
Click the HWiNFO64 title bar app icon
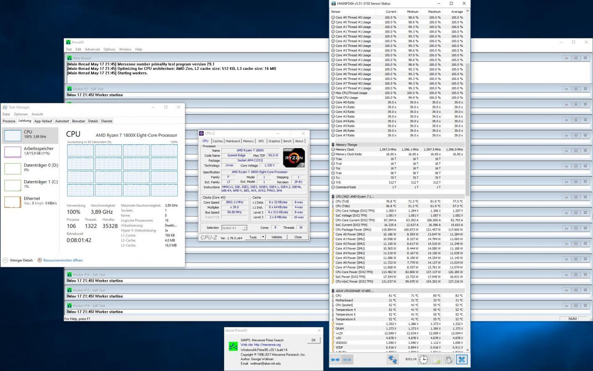(334, 3)
